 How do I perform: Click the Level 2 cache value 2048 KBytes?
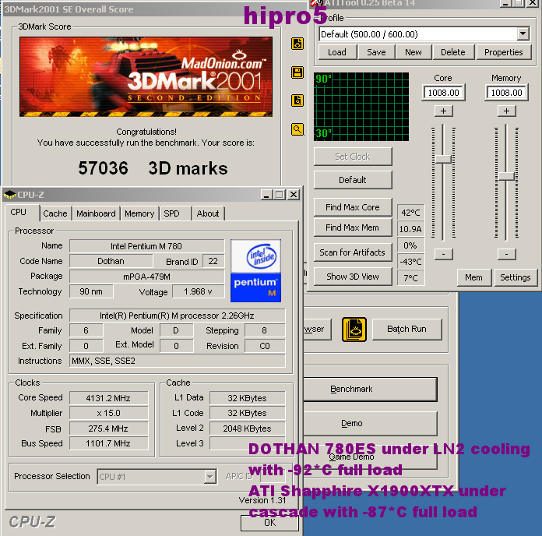tap(247, 428)
